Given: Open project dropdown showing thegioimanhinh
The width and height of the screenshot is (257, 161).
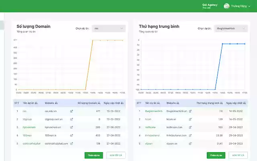Looking at the screenshot, I should click(231, 29).
